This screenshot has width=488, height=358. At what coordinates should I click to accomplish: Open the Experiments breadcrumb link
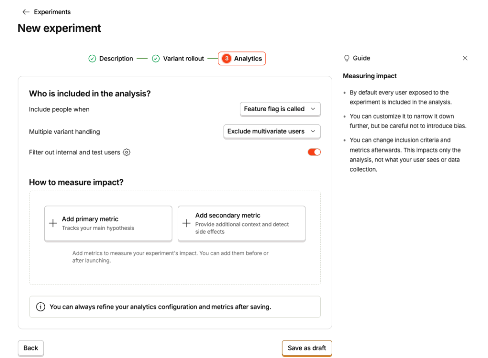tap(52, 12)
